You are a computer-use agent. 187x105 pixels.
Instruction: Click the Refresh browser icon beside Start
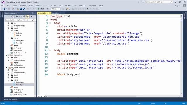tap(47, 9)
